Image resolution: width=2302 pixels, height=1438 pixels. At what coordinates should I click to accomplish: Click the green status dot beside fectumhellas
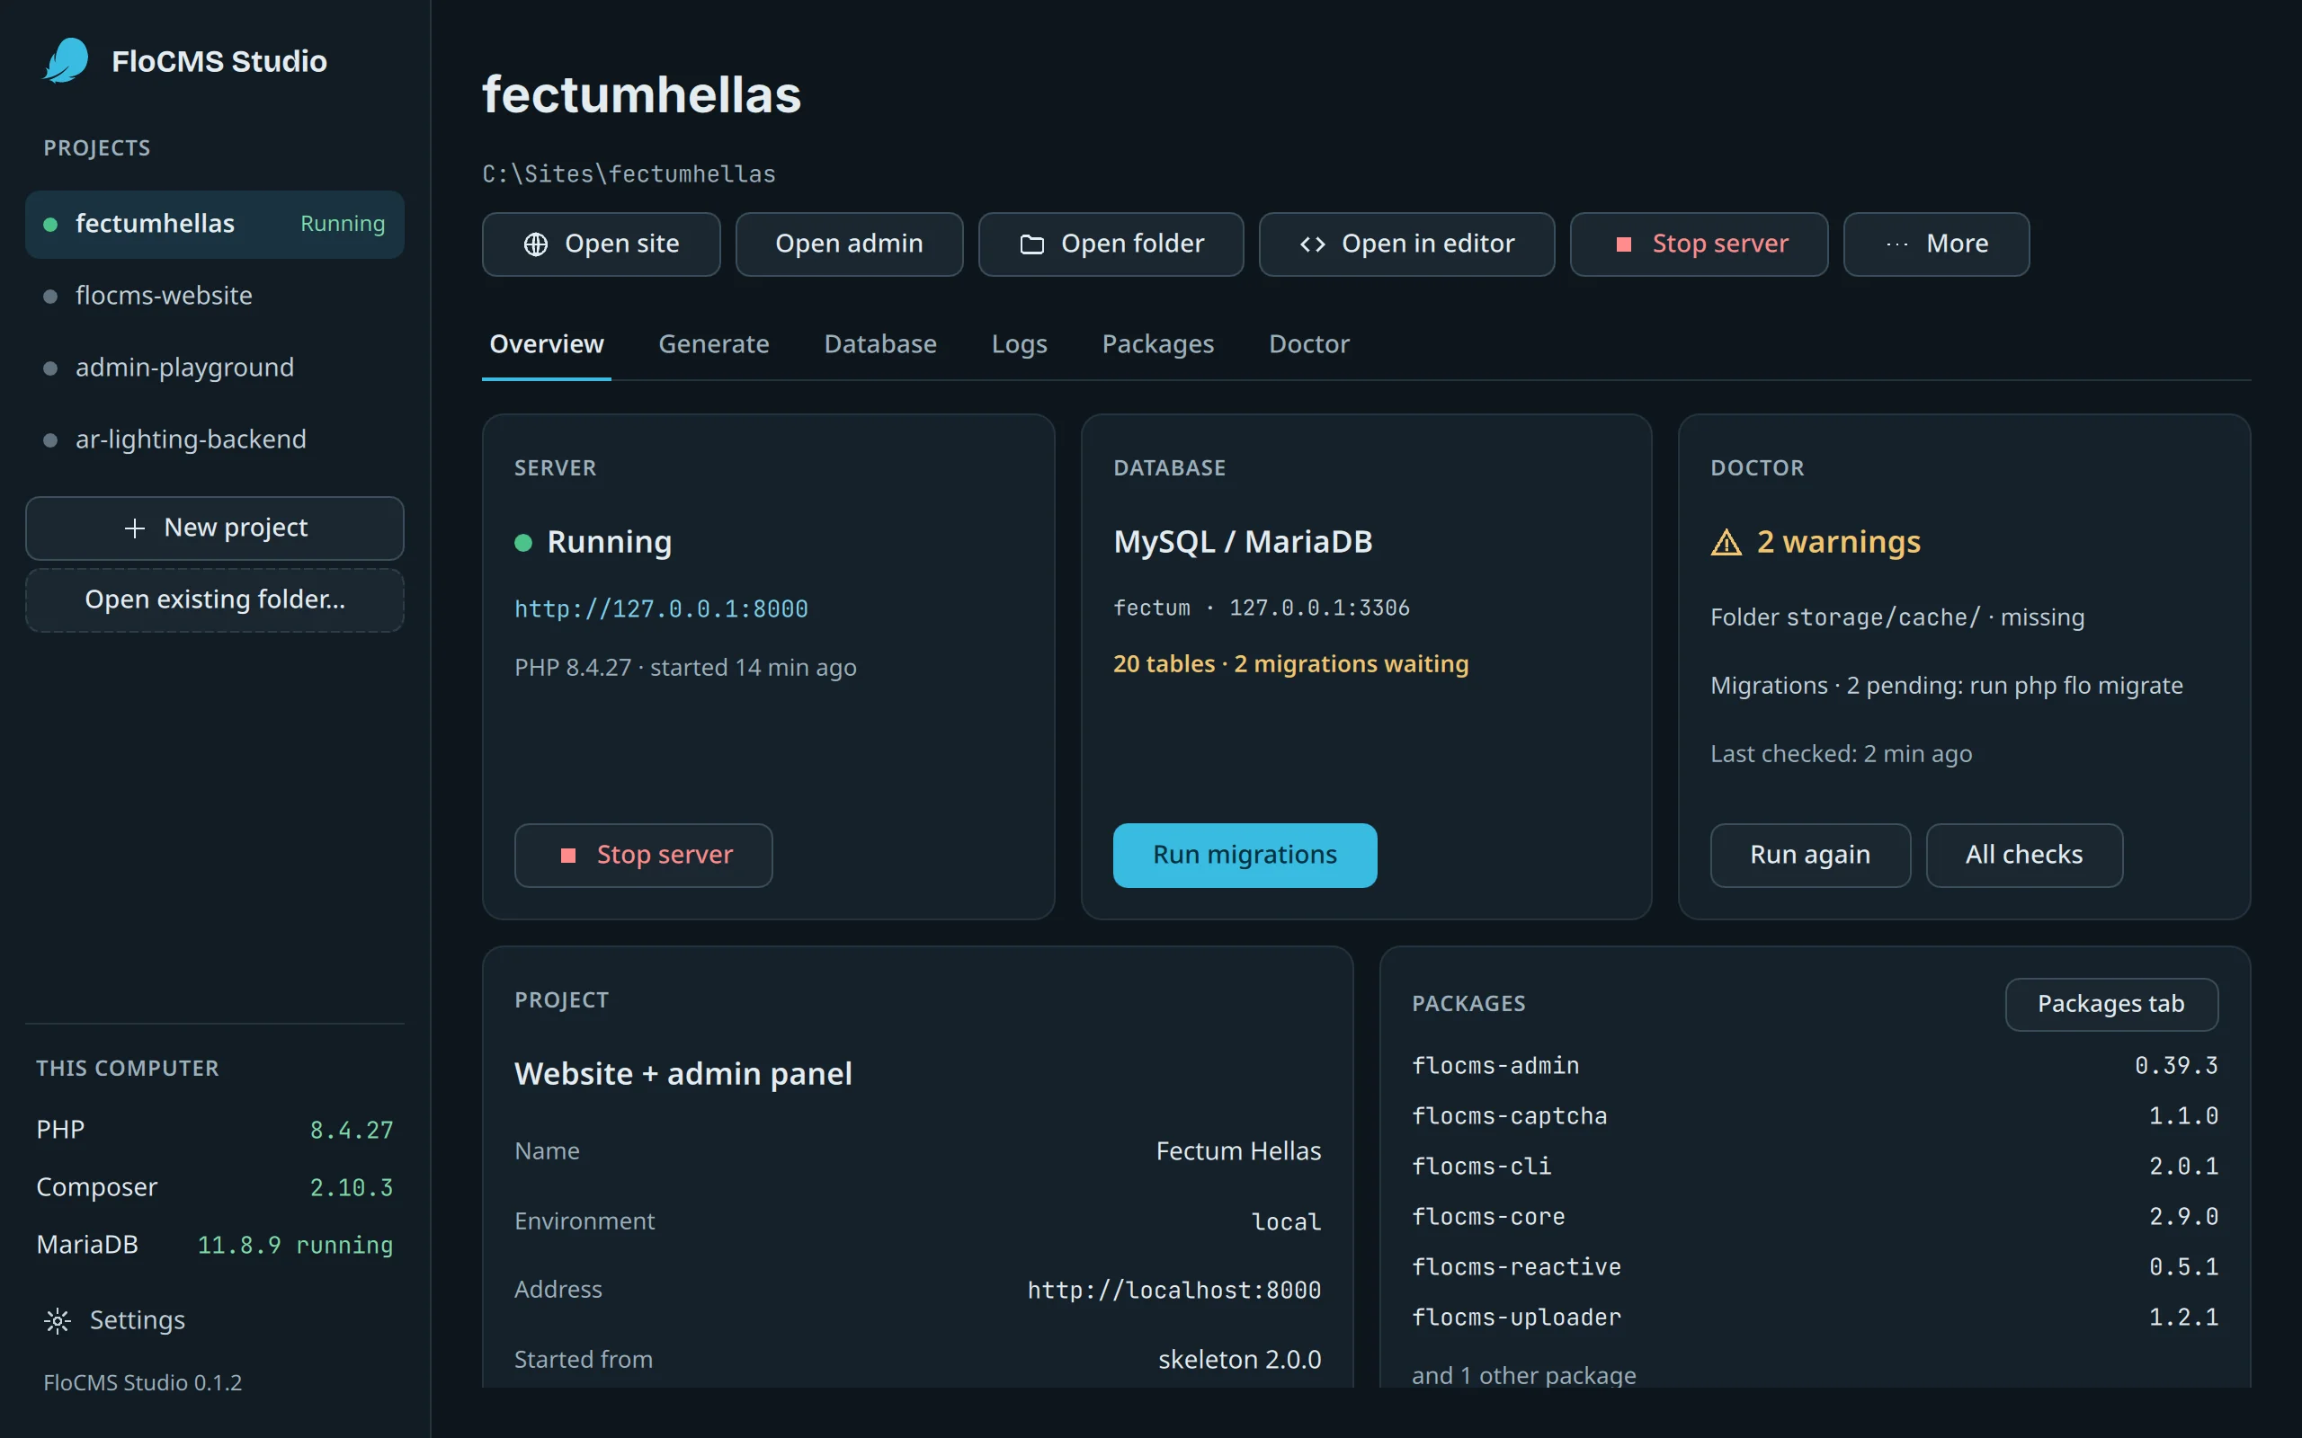click(50, 225)
